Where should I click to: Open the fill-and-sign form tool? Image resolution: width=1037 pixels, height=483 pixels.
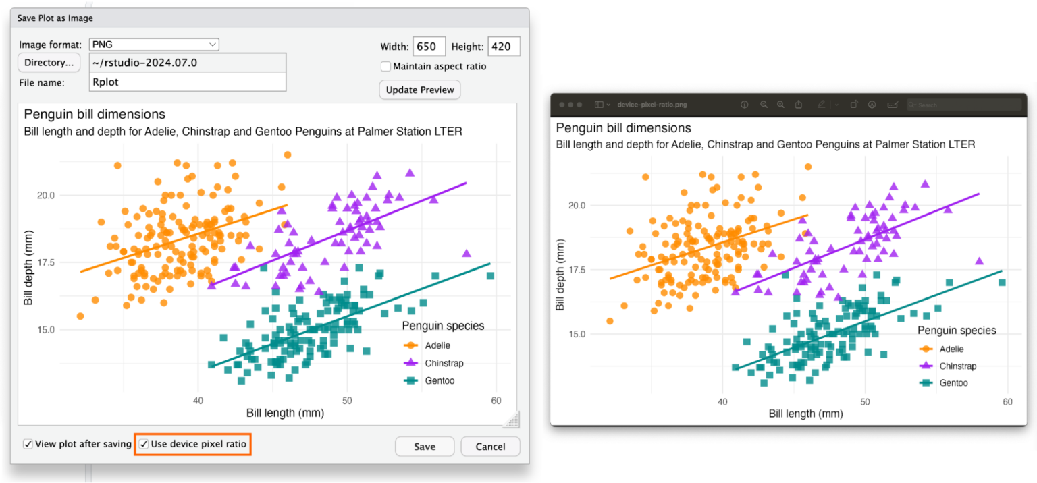[x=893, y=105]
